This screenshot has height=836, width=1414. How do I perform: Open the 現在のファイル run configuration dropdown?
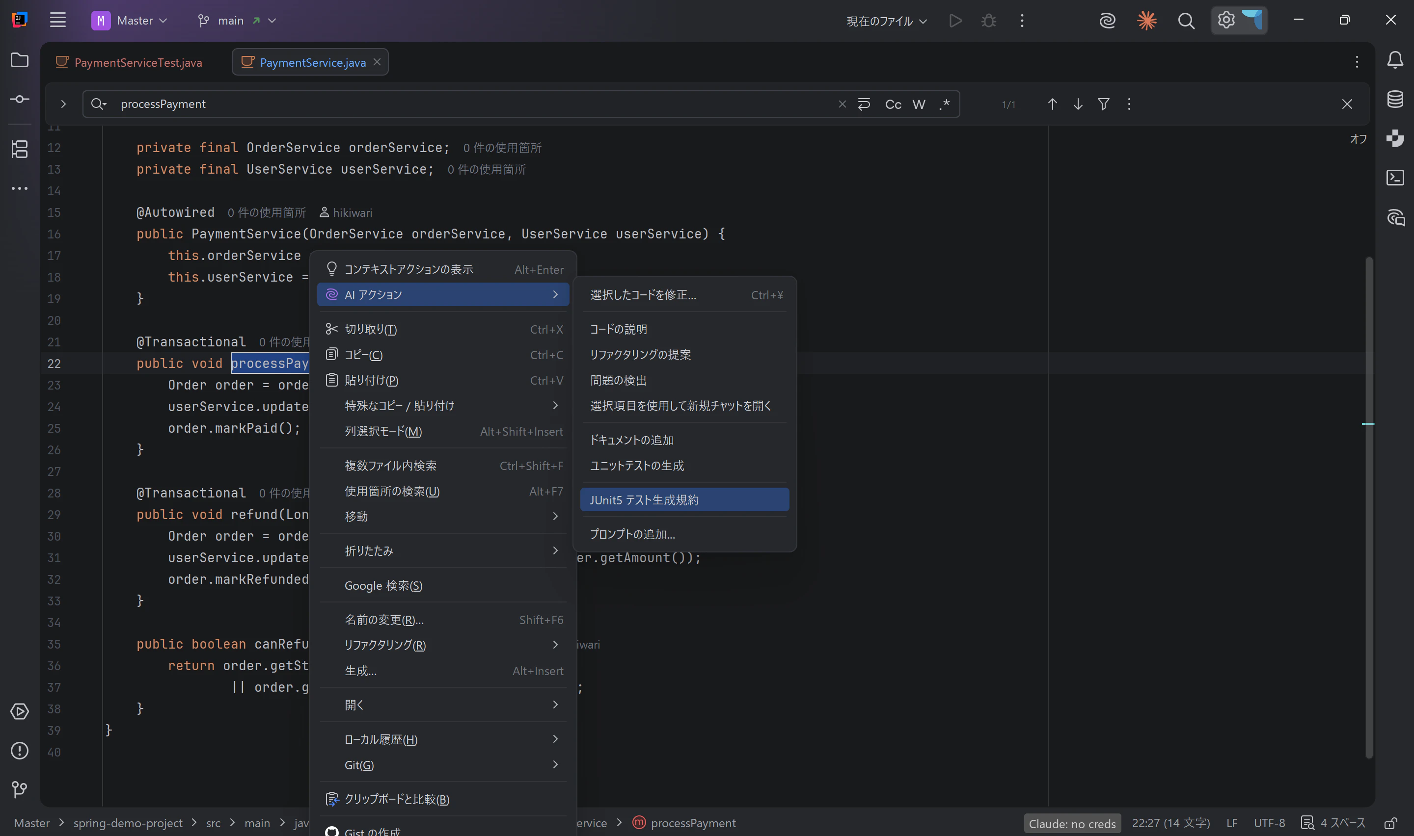887,22
